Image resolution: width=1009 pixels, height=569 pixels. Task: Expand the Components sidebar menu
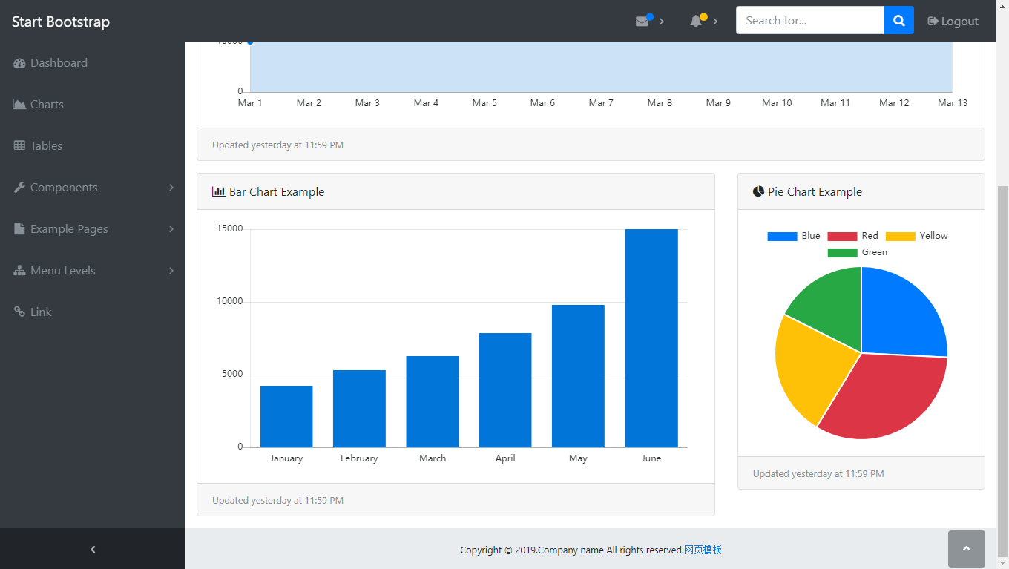pos(93,188)
